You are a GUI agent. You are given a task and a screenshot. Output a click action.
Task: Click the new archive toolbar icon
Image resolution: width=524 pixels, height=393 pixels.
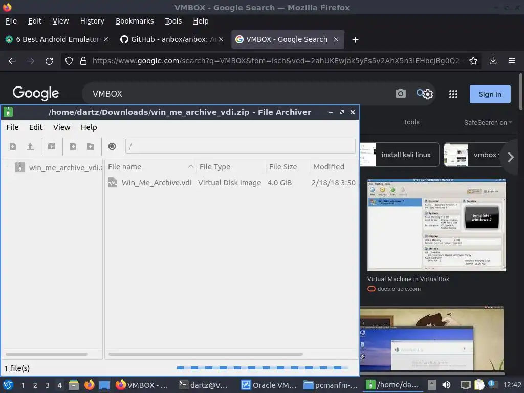point(13,146)
